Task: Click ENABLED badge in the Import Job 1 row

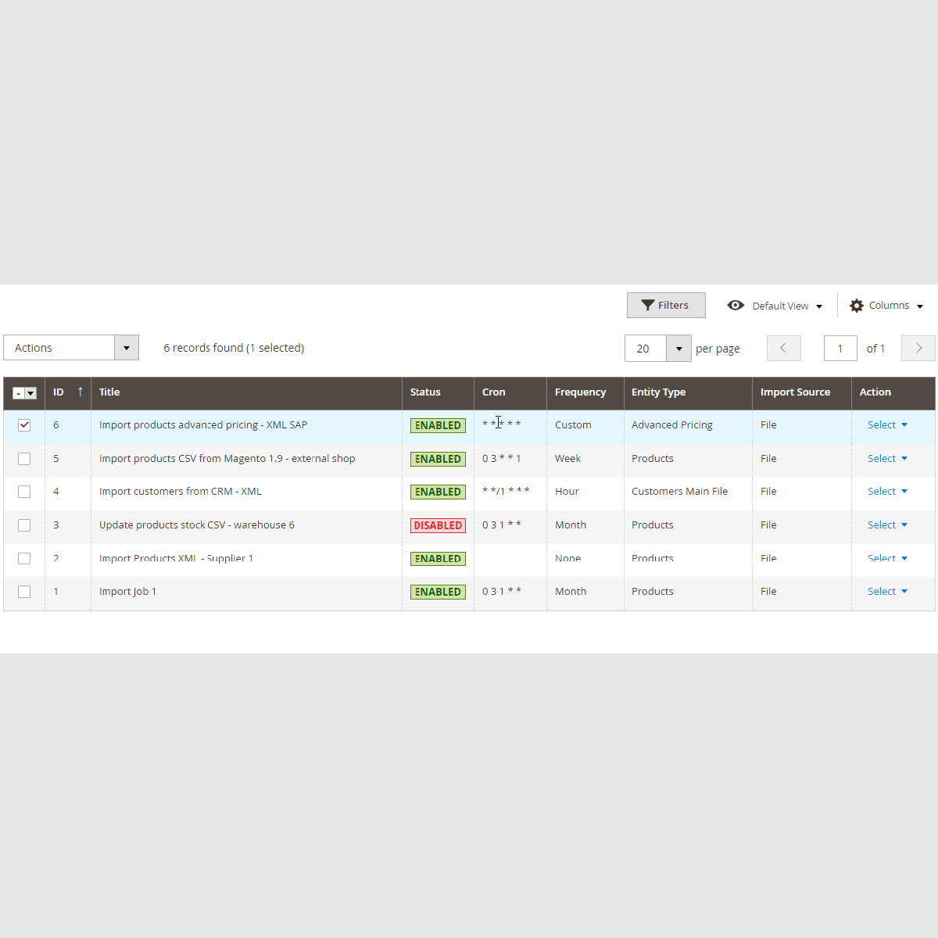Action: (438, 592)
